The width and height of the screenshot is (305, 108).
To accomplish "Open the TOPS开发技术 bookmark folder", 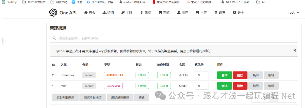I will (x=34, y=2).
